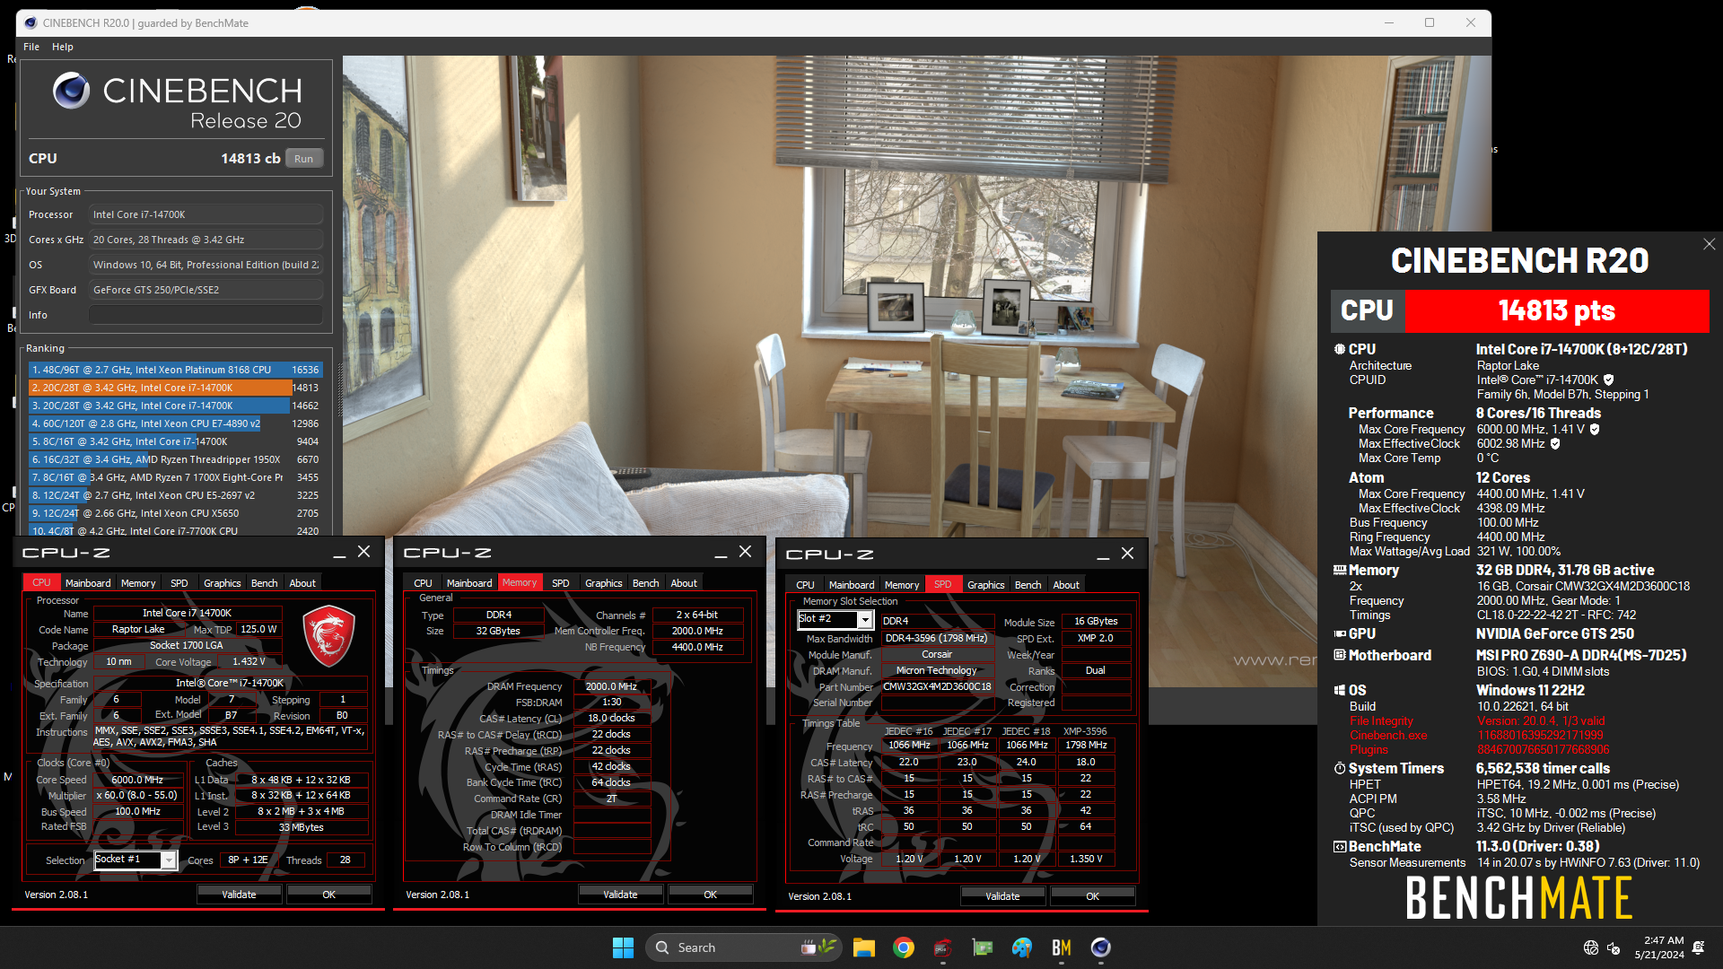Click the BenchMate Memory section icon
Image resolution: width=1723 pixels, height=969 pixels.
(1339, 571)
